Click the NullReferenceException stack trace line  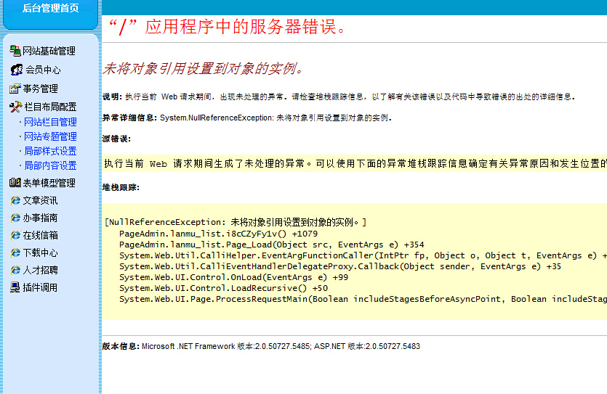tap(236, 222)
